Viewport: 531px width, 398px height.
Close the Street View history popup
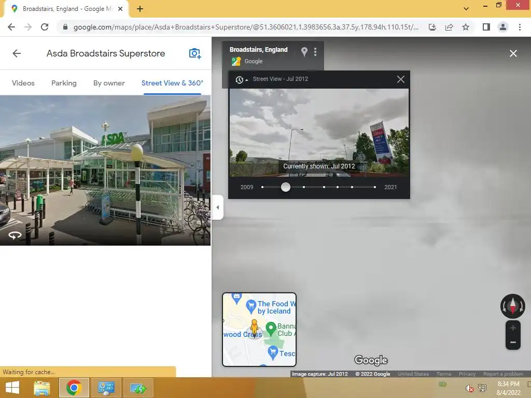[x=401, y=79]
